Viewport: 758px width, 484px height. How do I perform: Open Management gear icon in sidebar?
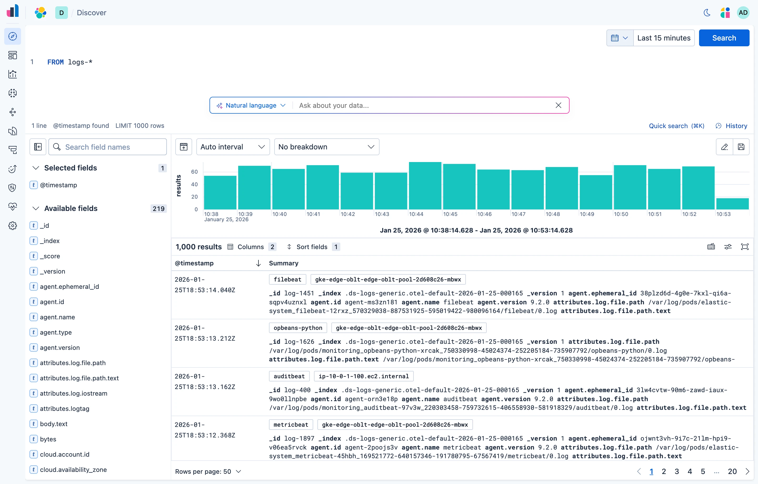(13, 226)
